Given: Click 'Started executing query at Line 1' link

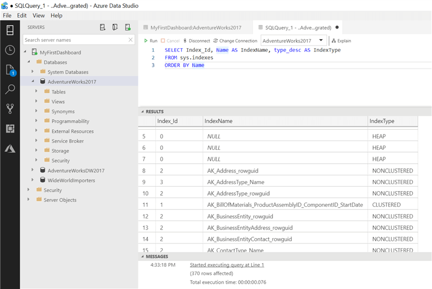Looking at the screenshot, I should click(227, 265).
